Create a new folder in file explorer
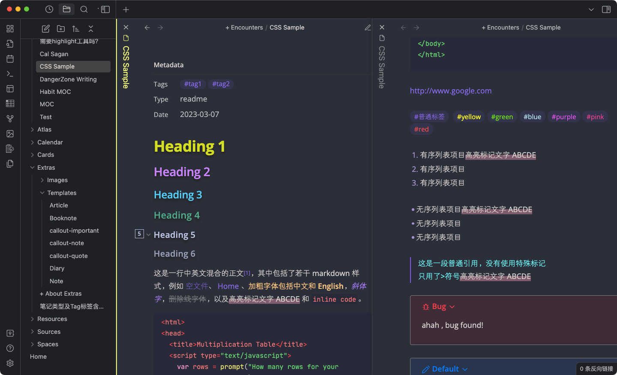 (x=61, y=29)
